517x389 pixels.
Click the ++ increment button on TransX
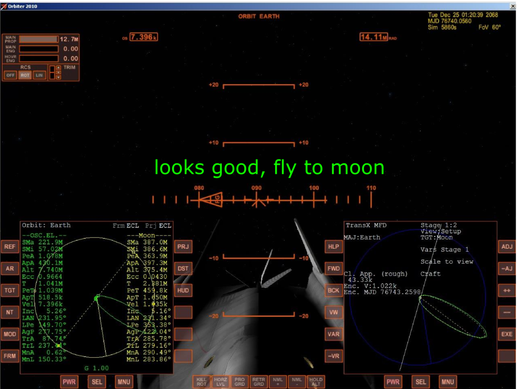(507, 290)
